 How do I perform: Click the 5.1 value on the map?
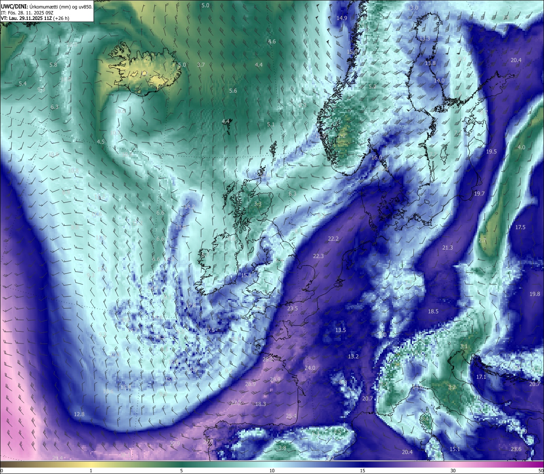[271, 125]
